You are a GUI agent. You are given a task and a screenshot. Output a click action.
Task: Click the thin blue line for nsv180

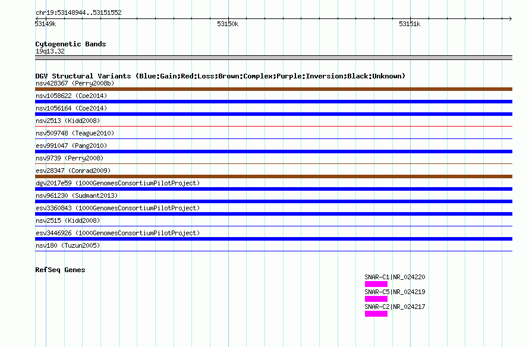click(x=273, y=251)
